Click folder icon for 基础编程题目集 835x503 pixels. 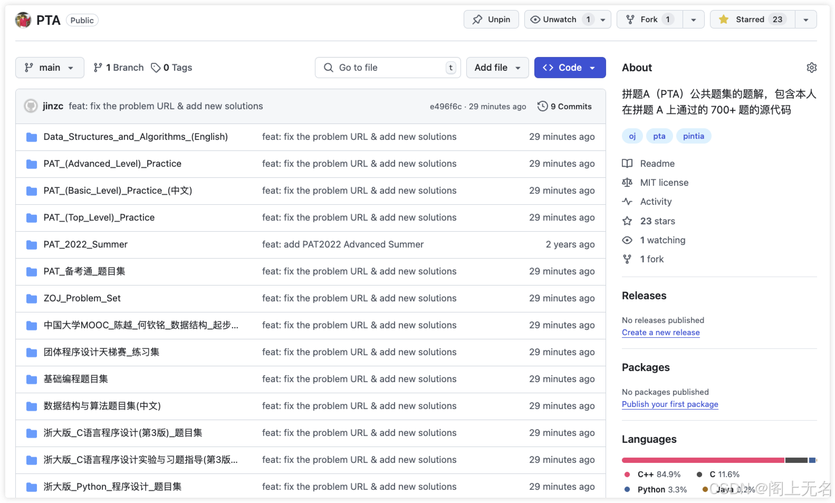(32, 379)
